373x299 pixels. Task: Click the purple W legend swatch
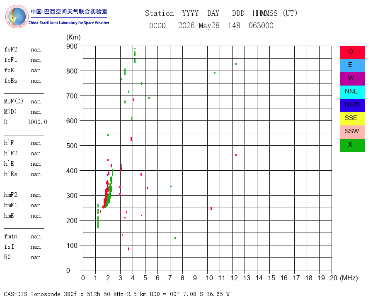click(352, 78)
